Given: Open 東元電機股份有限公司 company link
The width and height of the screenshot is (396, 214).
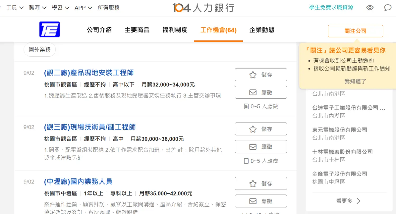Looking at the screenshot, I should click(340, 130).
